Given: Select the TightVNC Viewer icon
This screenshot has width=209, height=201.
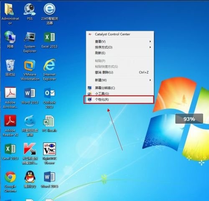Looking at the screenshot, I should pyautogui.click(x=49, y=149).
